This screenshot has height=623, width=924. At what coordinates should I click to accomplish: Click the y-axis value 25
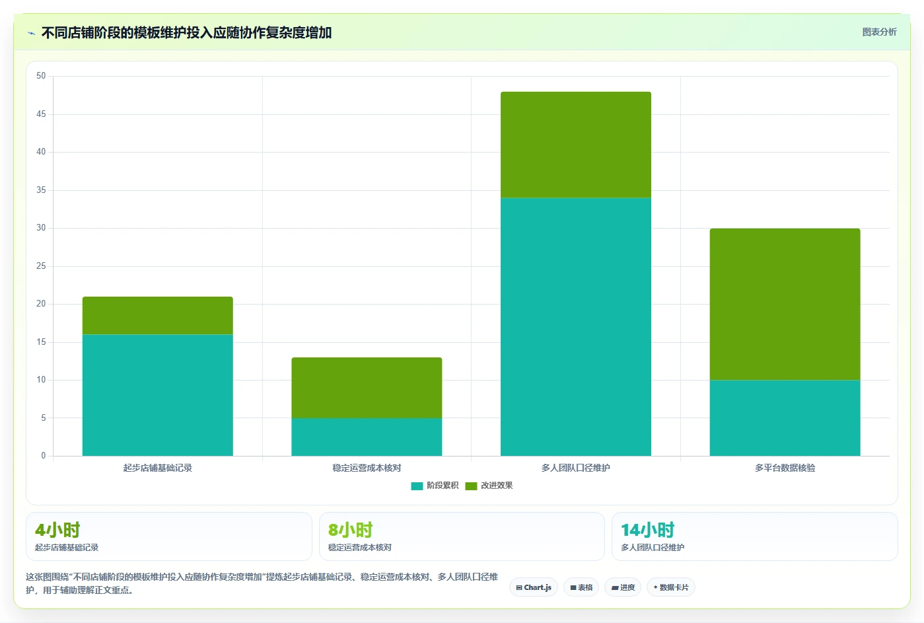pos(41,266)
